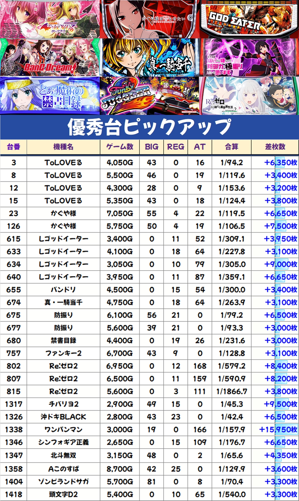Select the 防御力極振り purple banner
299x501 pixels.
pos(249,57)
